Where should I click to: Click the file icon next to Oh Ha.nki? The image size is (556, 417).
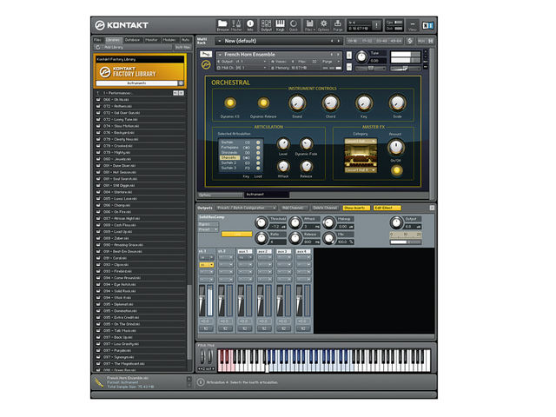98,100
